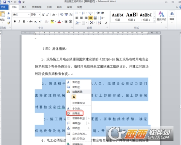Center the text in paragraph group
Image resolution: width=181 pixels, height=145 pixels.
click(81, 18)
